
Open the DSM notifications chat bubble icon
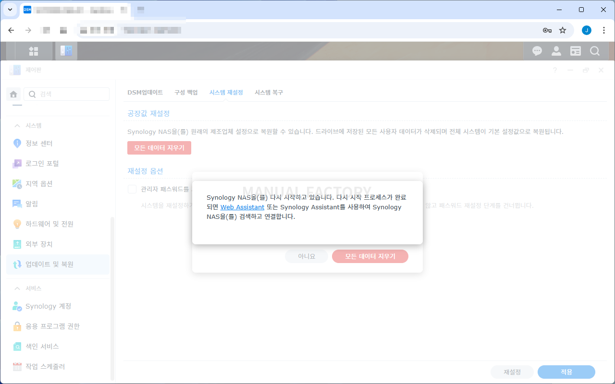tap(537, 51)
